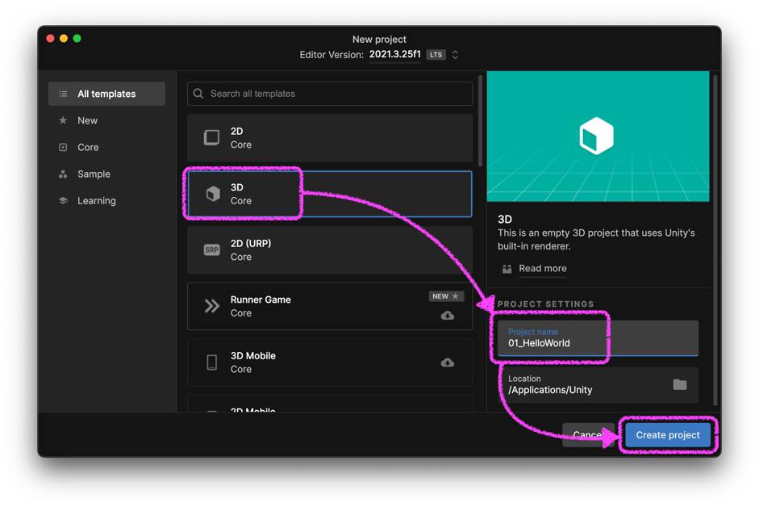This screenshot has width=759, height=507.
Task: Click the Sample category blocks icon
Action: pos(63,174)
